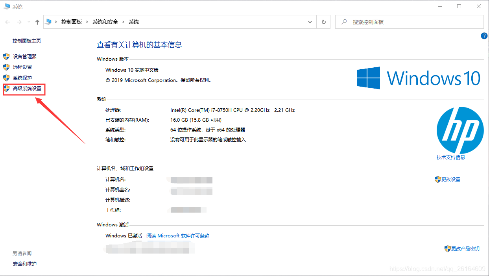489x276 pixels.
Task: Click system window icon in title bar
Action: (7, 7)
